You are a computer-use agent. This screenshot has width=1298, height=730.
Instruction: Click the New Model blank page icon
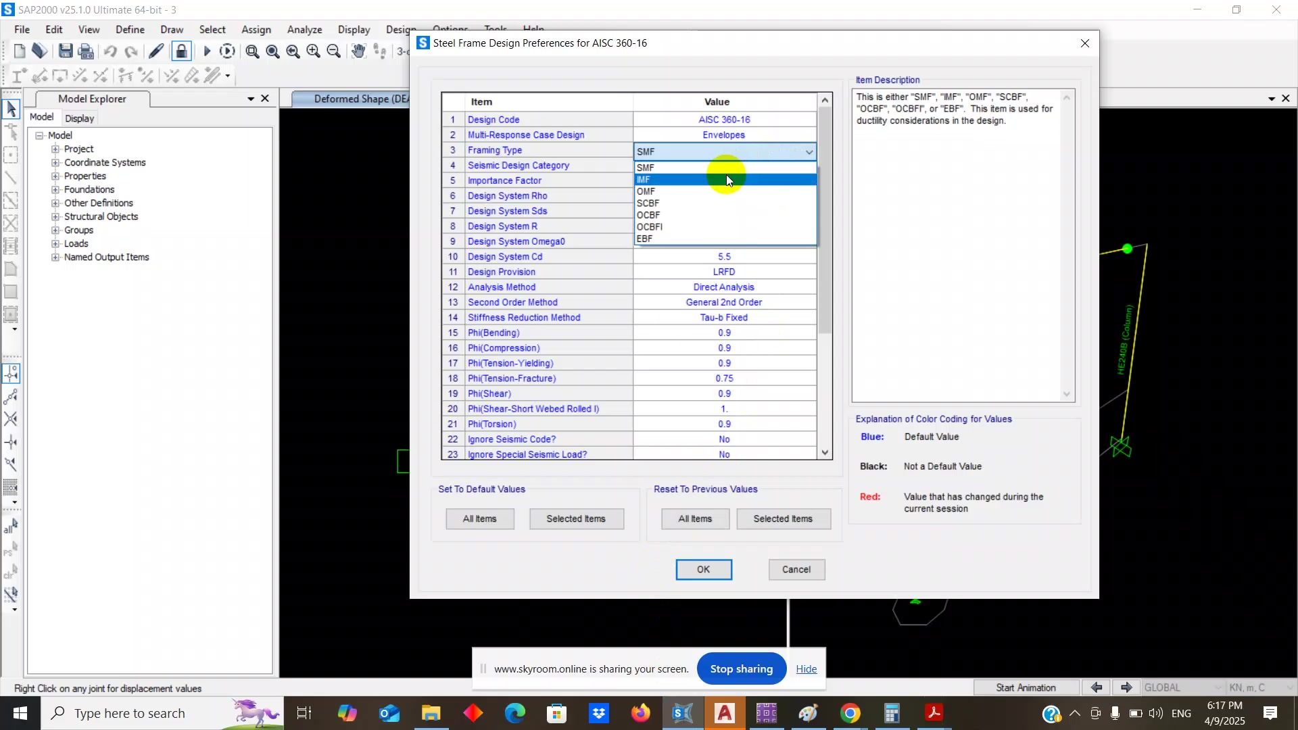pos(19,51)
